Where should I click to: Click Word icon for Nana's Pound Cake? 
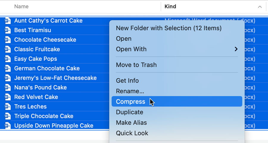(x=8, y=87)
